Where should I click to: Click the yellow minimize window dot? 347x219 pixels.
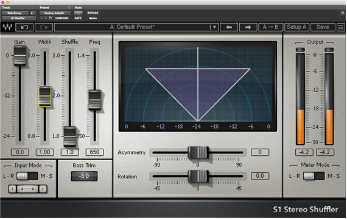coord(8,2)
